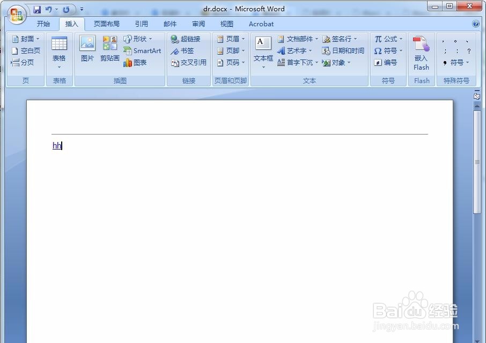Insert the semicolon special symbol
This screenshot has width=486, height=343.
tap(445, 51)
